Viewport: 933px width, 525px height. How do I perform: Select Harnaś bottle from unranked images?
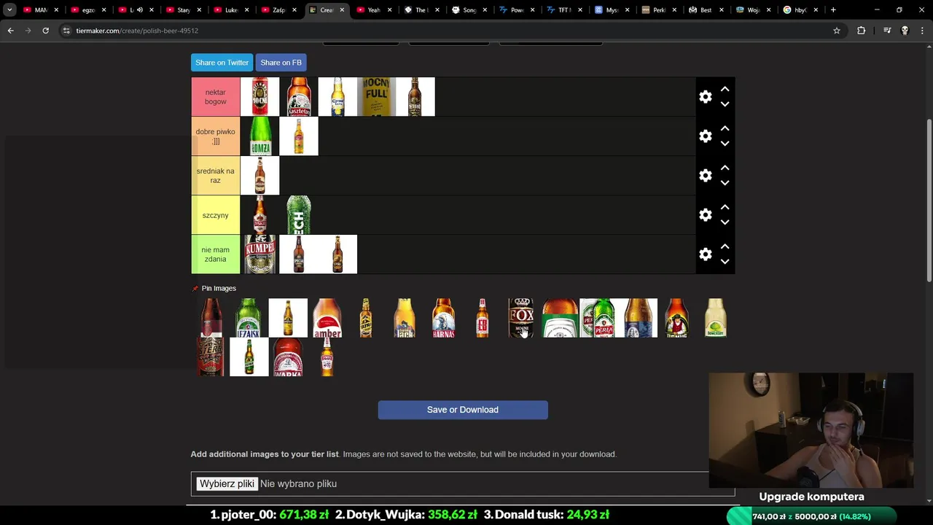443,318
